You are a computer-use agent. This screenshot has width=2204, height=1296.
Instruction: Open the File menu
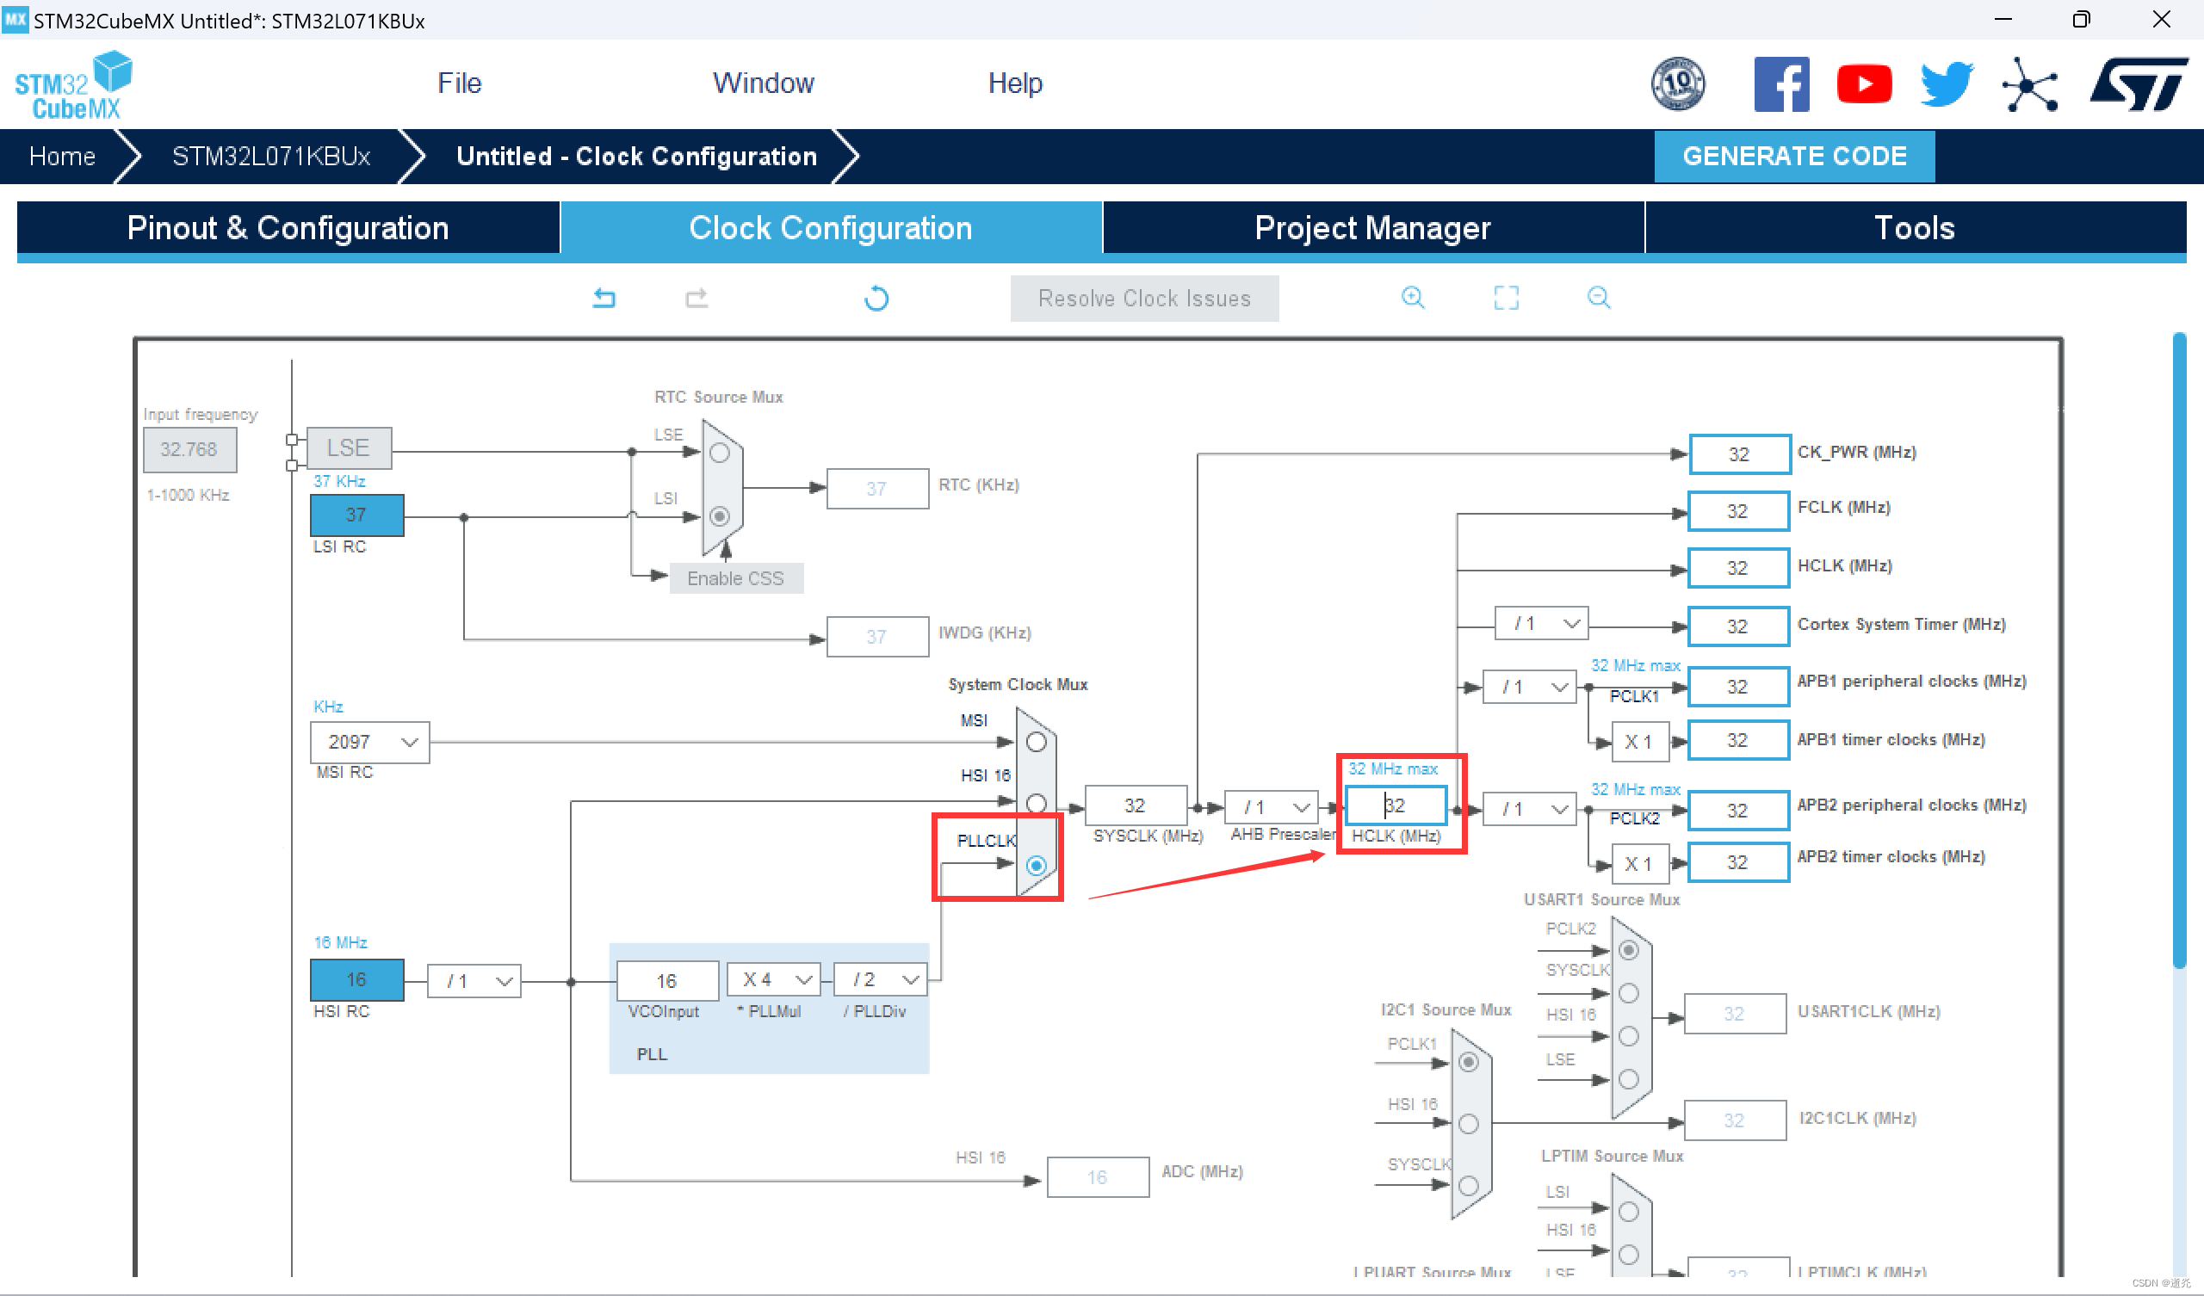pyautogui.click(x=459, y=83)
